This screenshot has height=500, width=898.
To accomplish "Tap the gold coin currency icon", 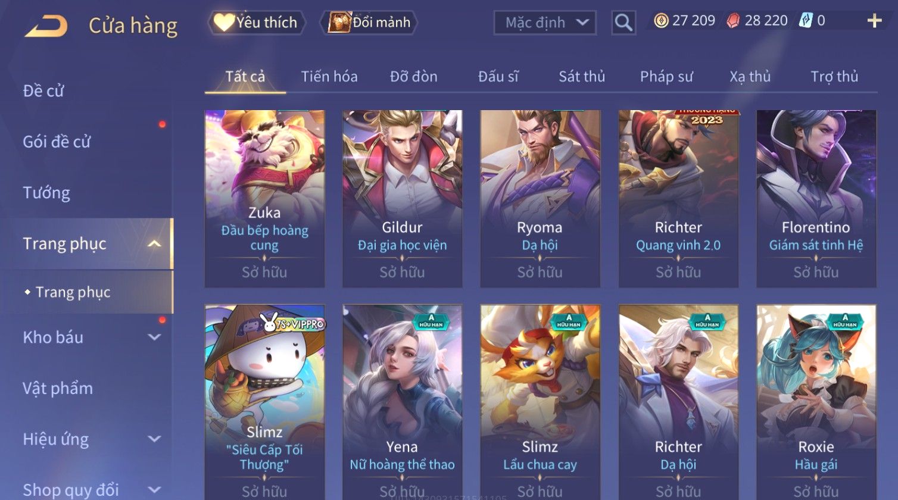I will [x=661, y=21].
